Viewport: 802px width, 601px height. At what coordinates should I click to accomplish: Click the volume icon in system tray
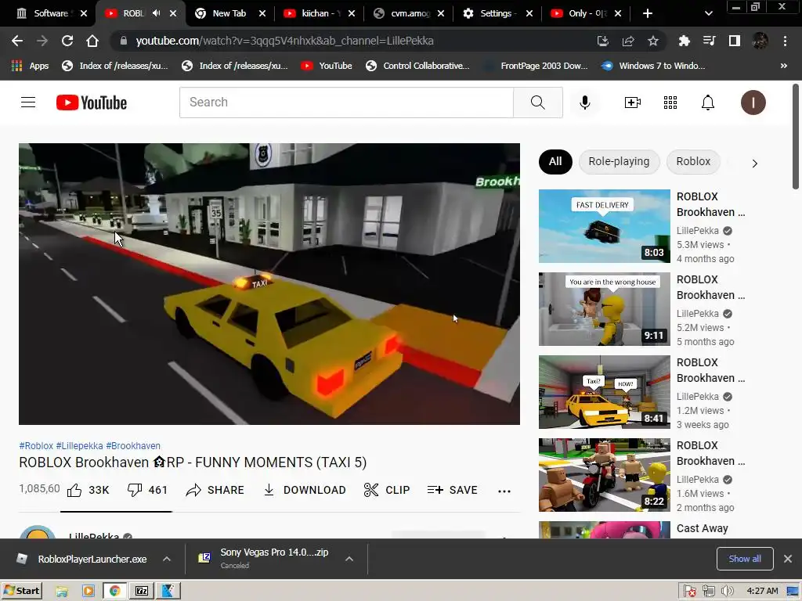click(727, 592)
